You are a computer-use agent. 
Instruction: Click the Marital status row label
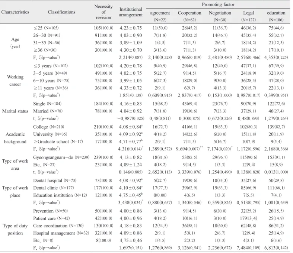pyautogui.click(x=15, y=111)
